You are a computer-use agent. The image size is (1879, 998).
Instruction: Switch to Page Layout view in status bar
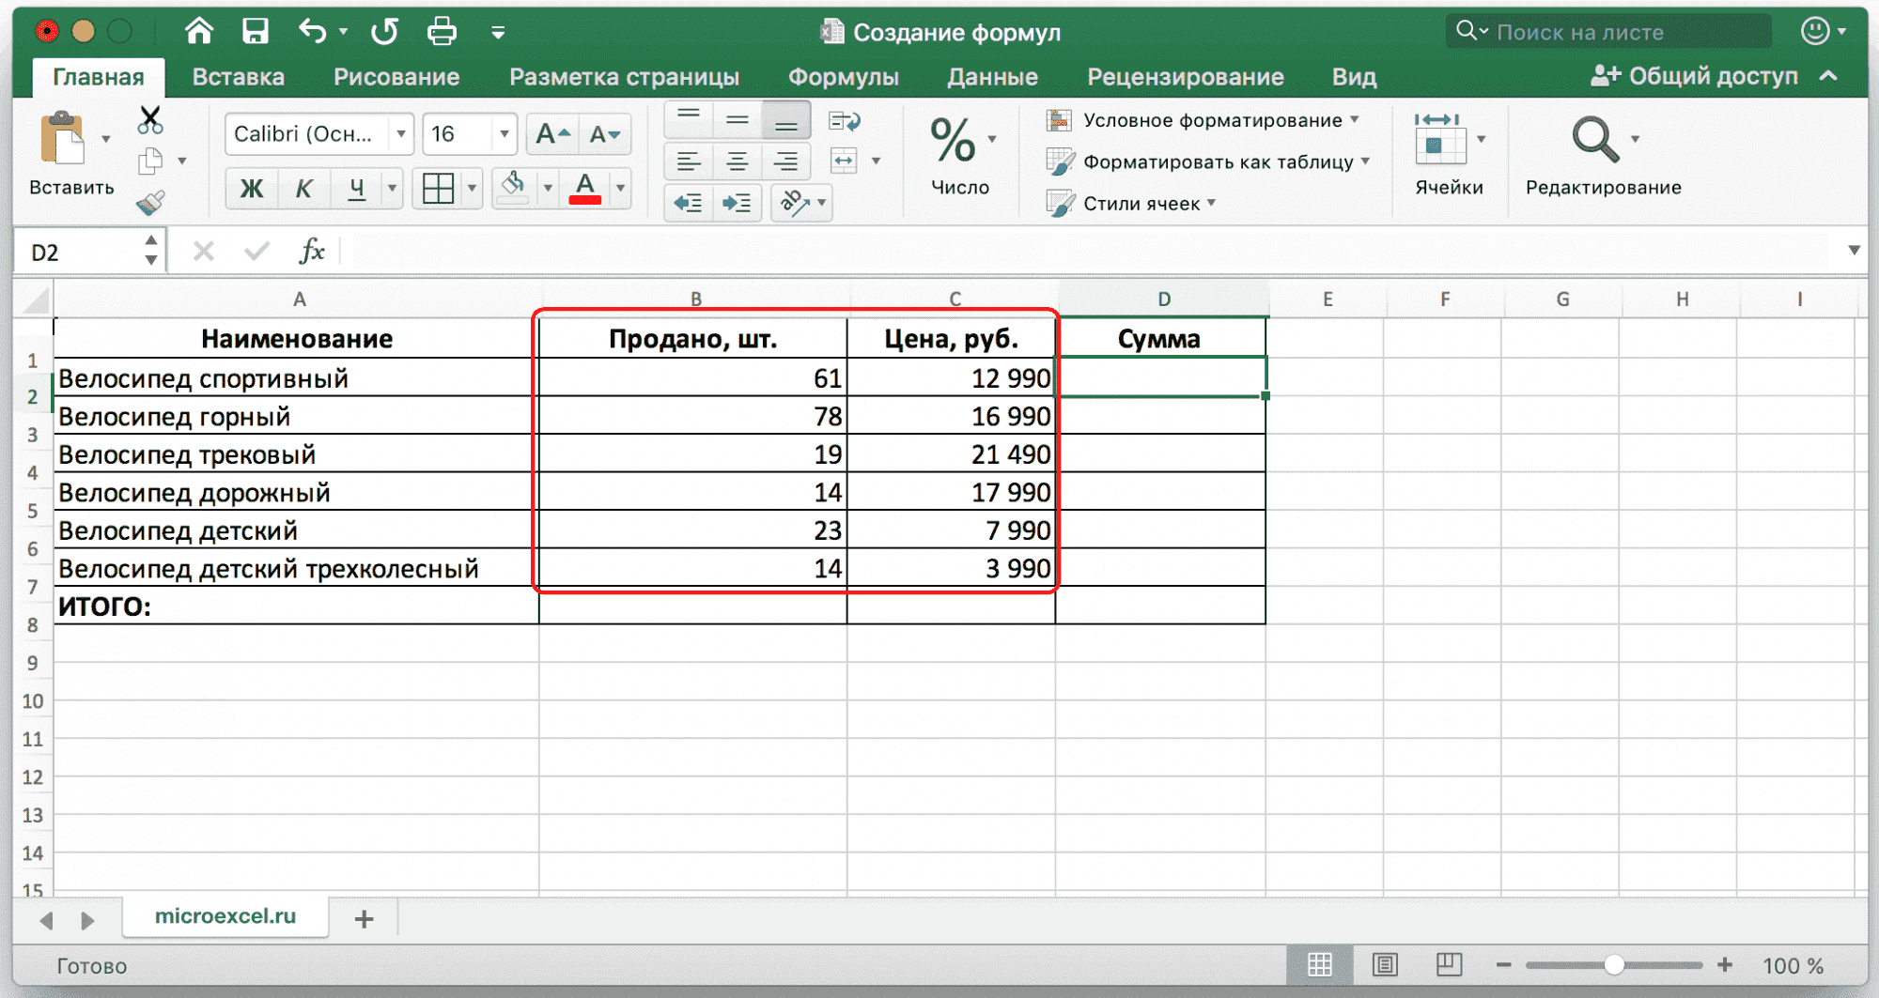coord(1385,964)
